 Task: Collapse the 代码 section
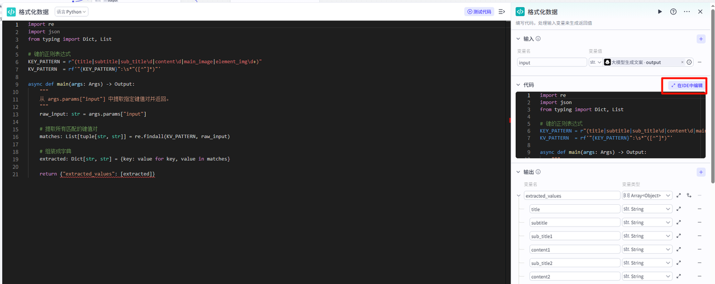point(518,85)
